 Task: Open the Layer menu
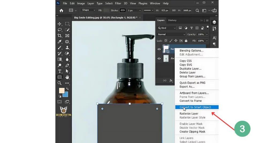(91, 3)
